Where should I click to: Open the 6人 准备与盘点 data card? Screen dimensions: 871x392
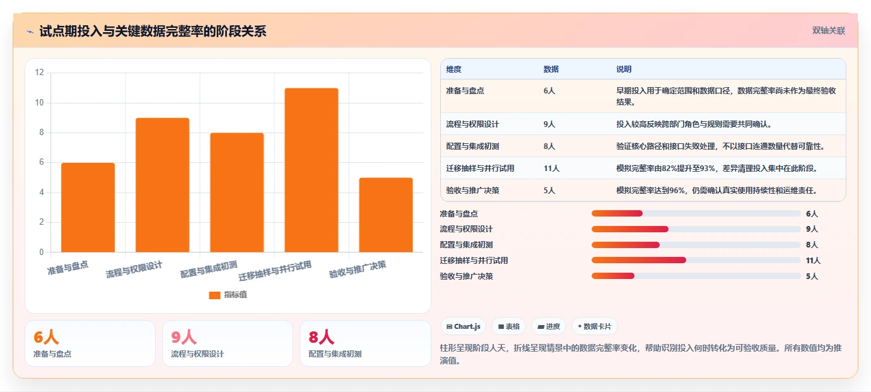pos(90,343)
